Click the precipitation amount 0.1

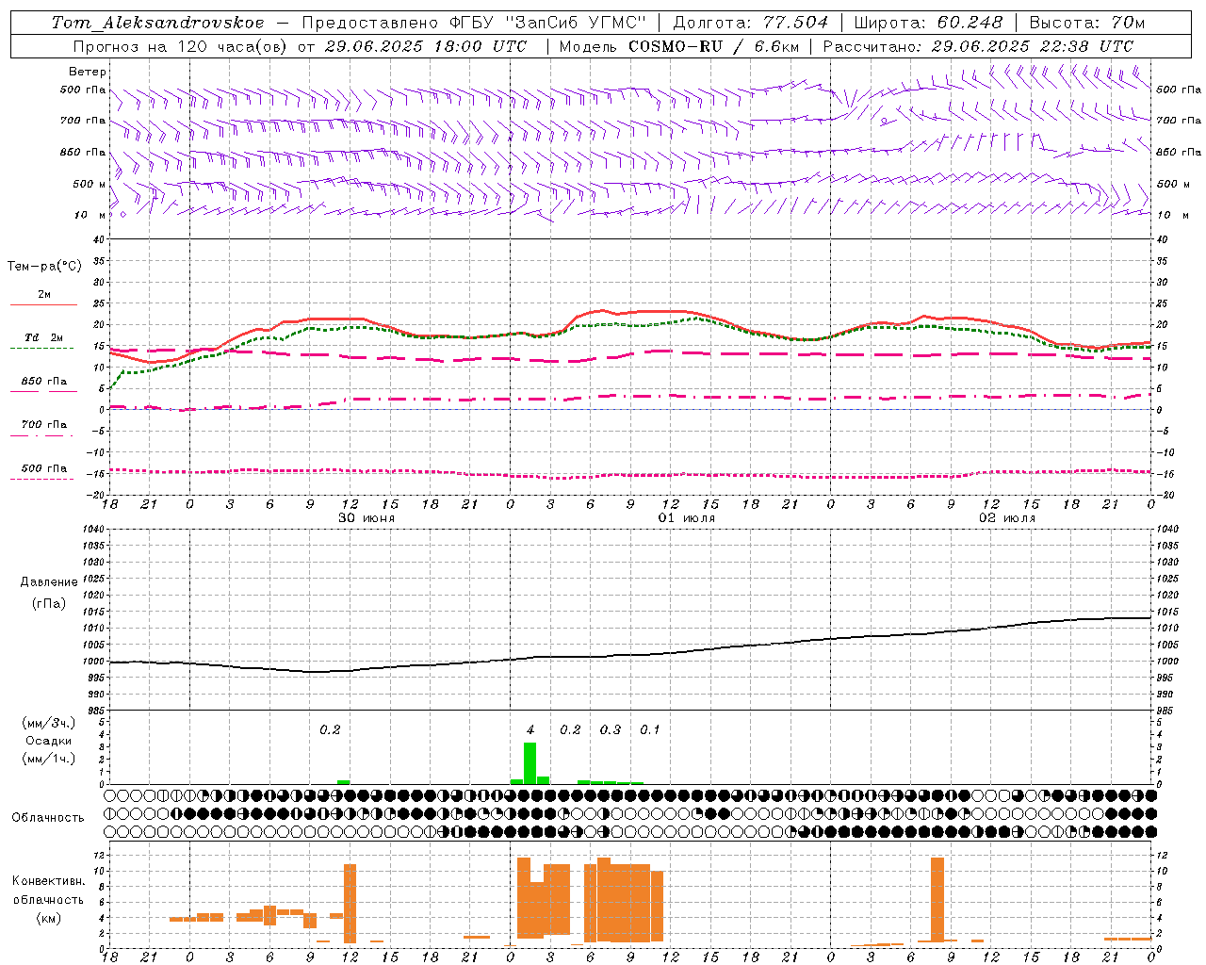[650, 730]
